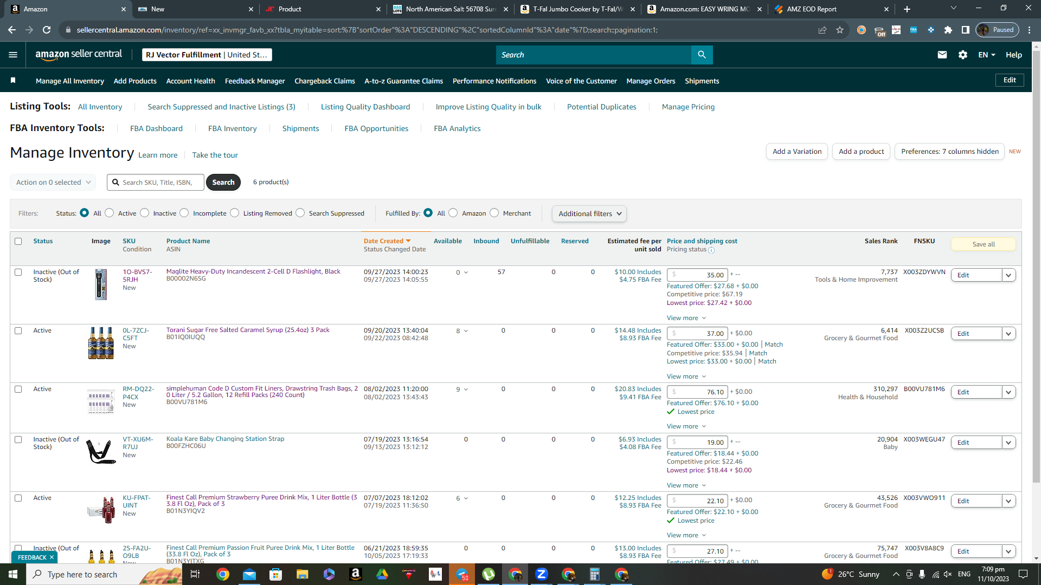The height and width of the screenshot is (585, 1041).
Task: Select the Koala Kare Strap row checkbox
Action: pyautogui.click(x=18, y=439)
